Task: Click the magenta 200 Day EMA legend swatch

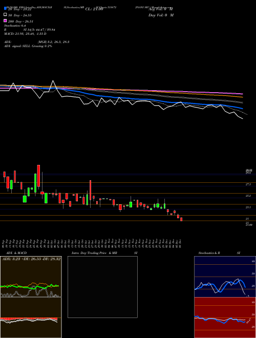Action: 6,20
